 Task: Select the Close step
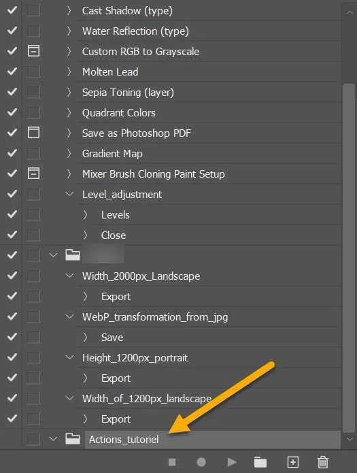[114, 235]
